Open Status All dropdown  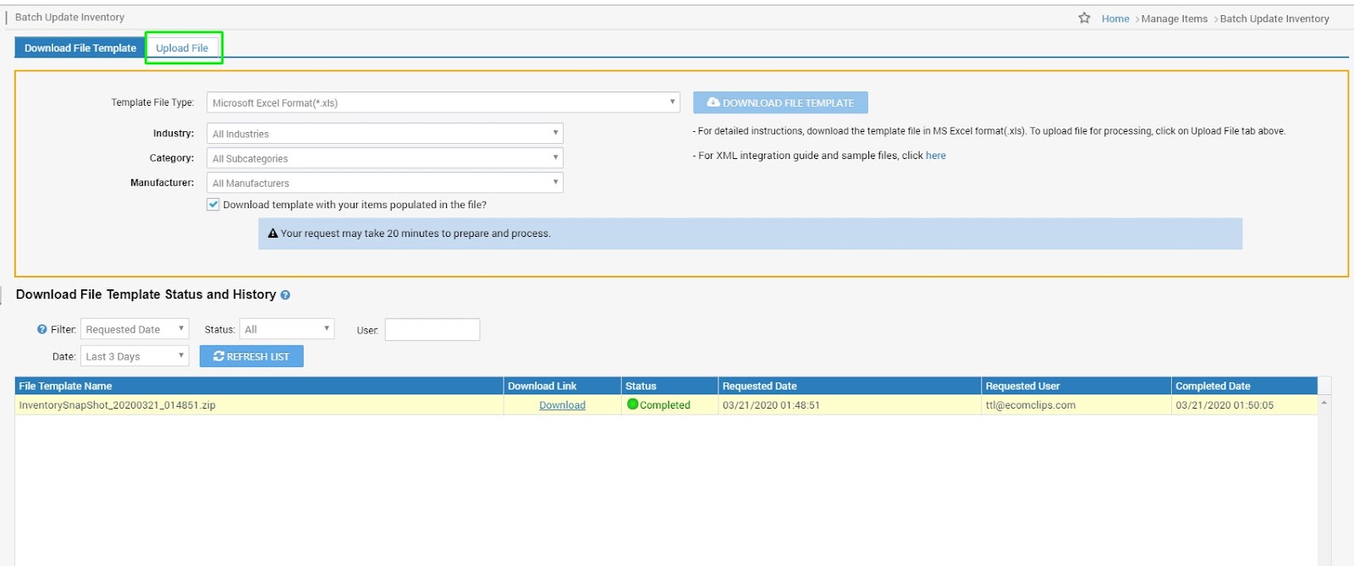(x=287, y=329)
